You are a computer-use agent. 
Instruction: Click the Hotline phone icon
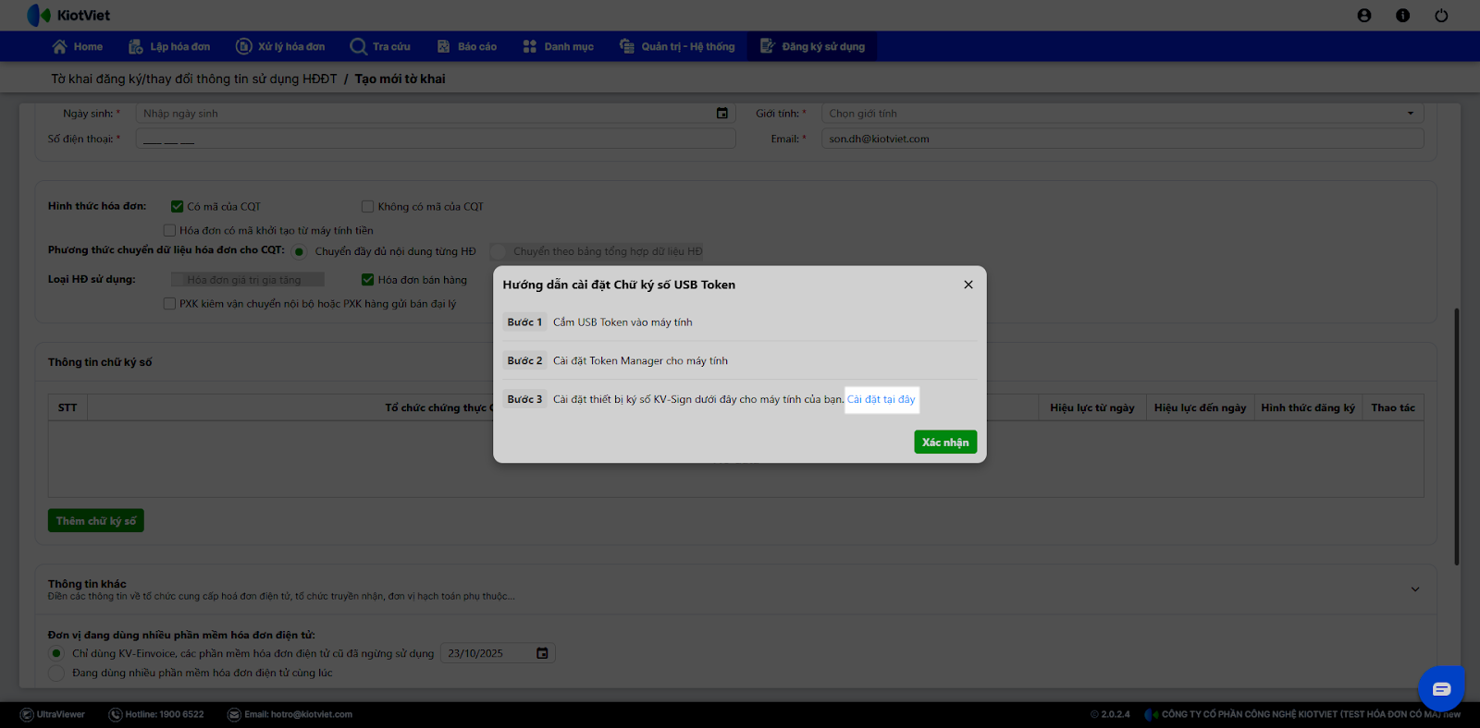tap(116, 714)
